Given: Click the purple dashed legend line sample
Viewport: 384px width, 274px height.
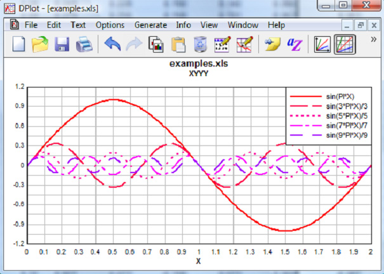Looking at the screenshot, I should pos(306,135).
